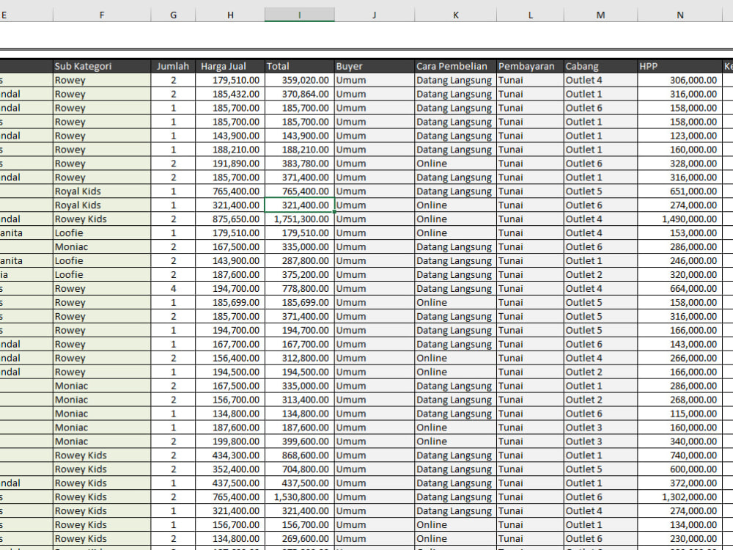
Task: Select Harga Jual cell 187,600.00 in Loofie row
Action: 230,274
